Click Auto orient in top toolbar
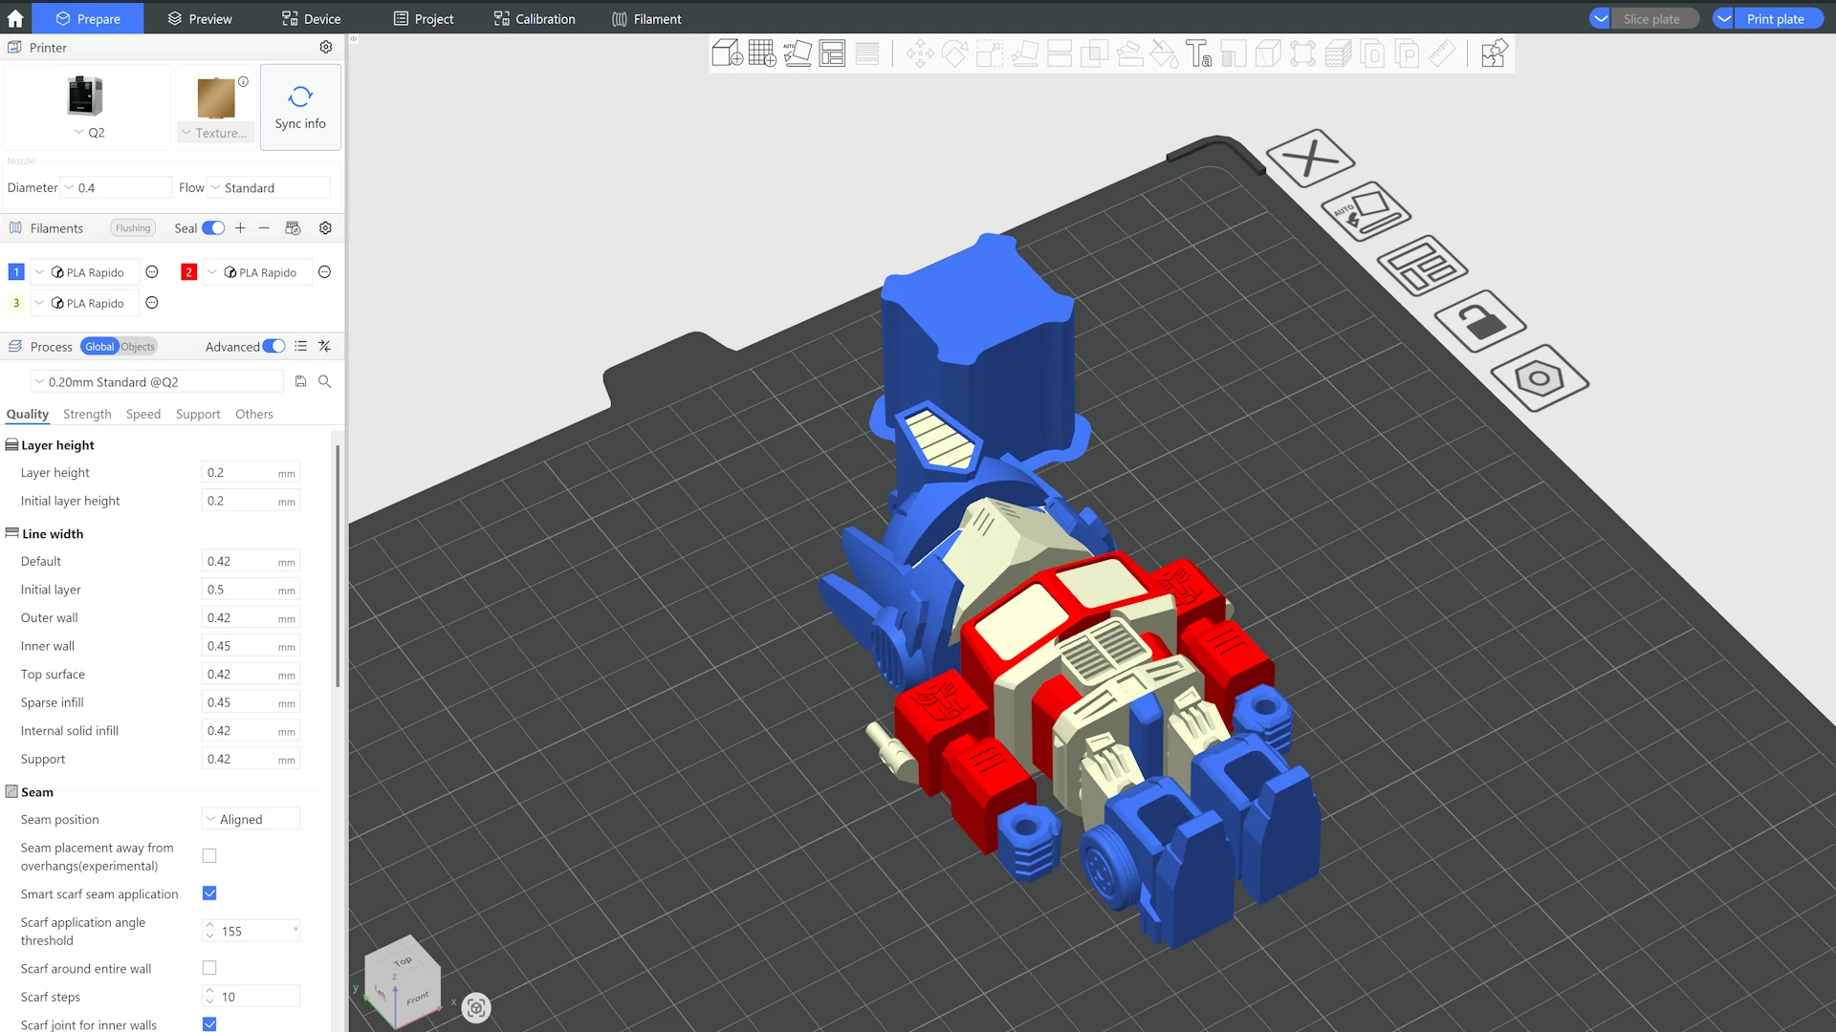Screen dimensions: 1836x1032 coord(798,54)
